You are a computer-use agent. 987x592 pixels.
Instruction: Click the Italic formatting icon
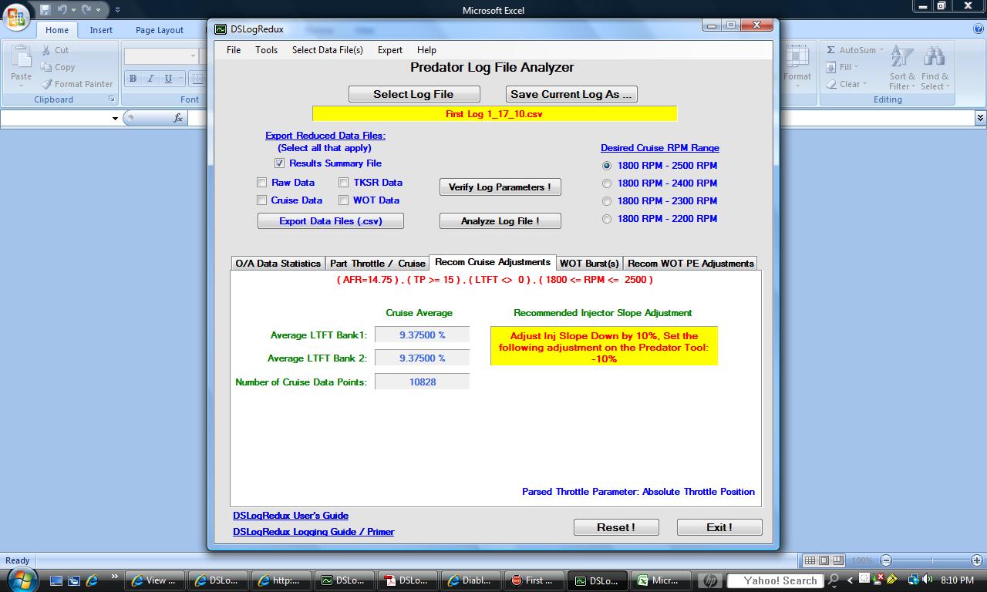coord(150,79)
